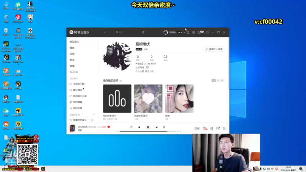Open the sound quality selector button
Image resolution: width=306 pixels, height=172 pixels.
click(197, 128)
